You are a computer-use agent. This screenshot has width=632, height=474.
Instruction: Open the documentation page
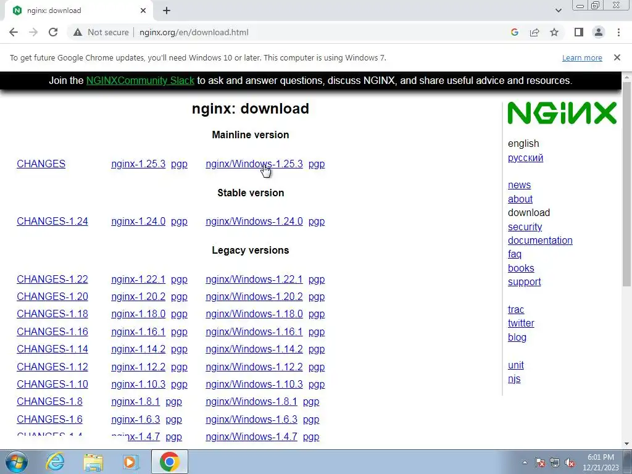click(x=540, y=240)
